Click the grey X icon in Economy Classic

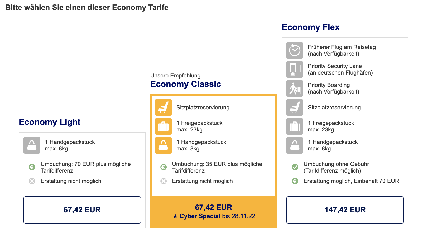[x=164, y=181]
